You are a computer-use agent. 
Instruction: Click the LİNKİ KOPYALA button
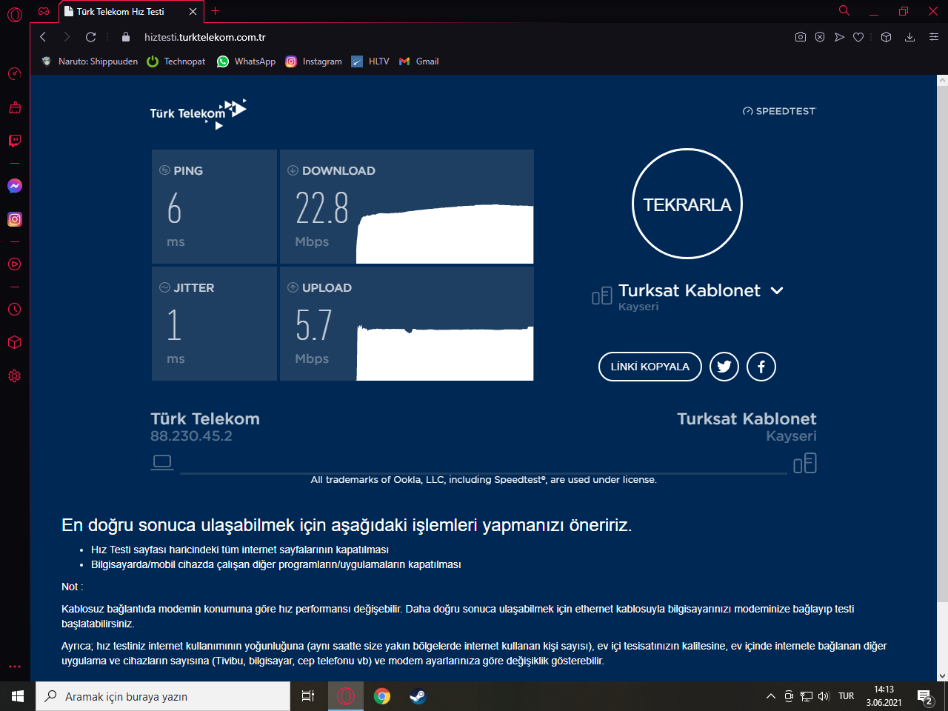click(650, 367)
